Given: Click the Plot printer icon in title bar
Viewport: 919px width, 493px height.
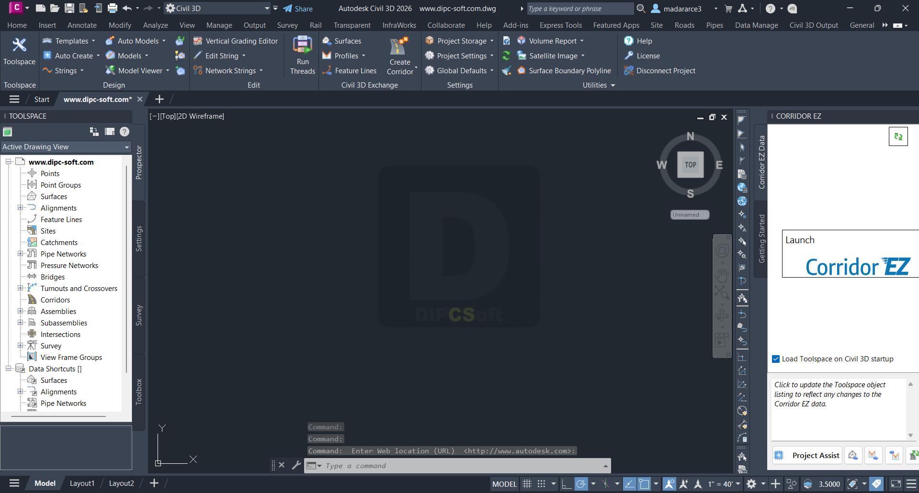Looking at the screenshot, I should pyautogui.click(x=113, y=8).
